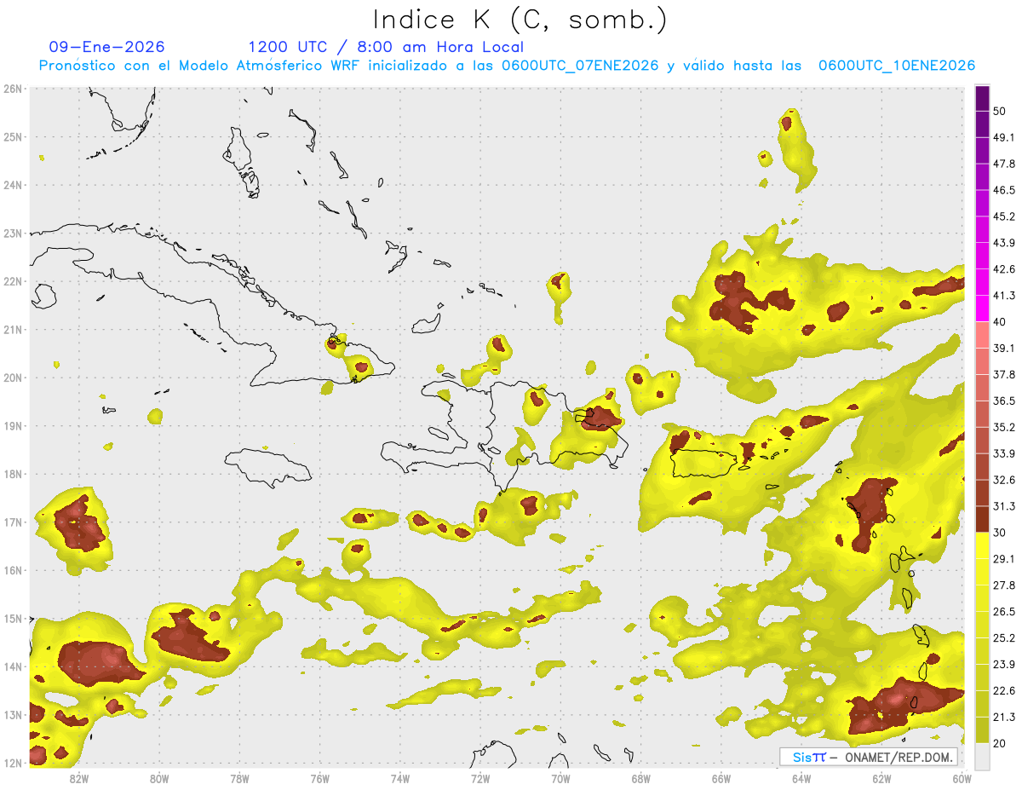Click the 80W longitude label
This screenshot has width=1022, height=790.
(159, 778)
